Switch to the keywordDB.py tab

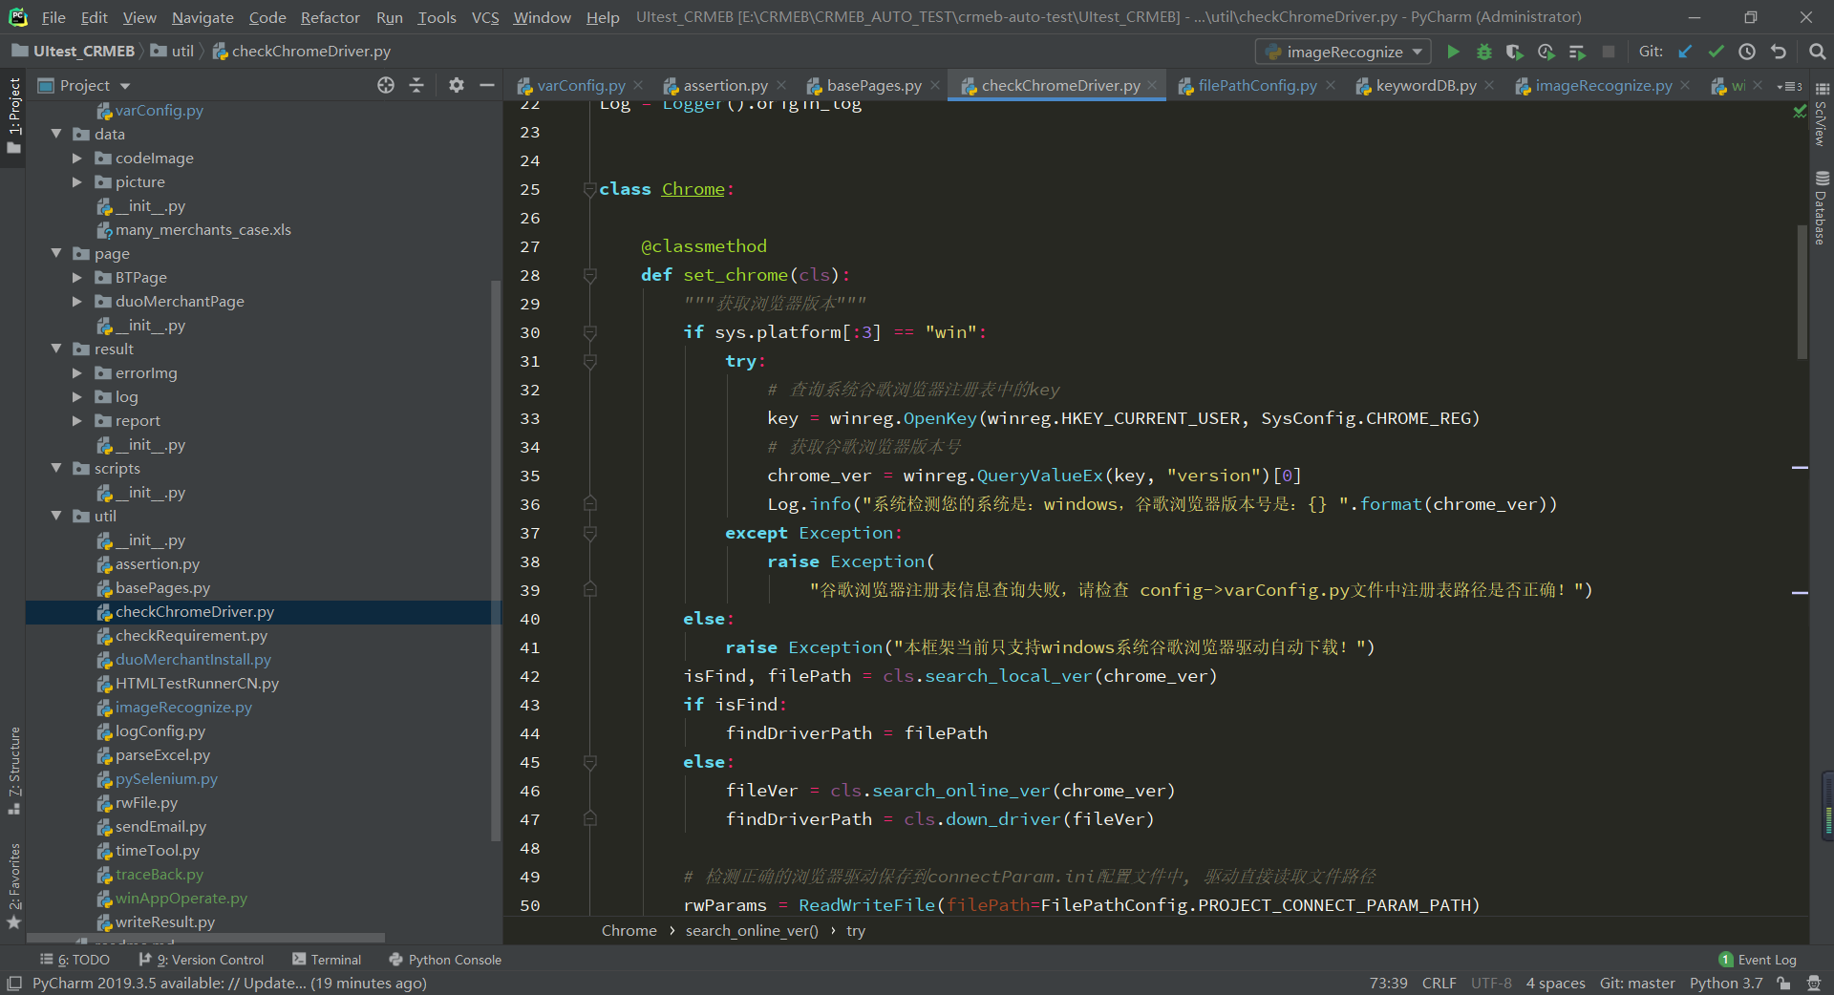pos(1424,86)
